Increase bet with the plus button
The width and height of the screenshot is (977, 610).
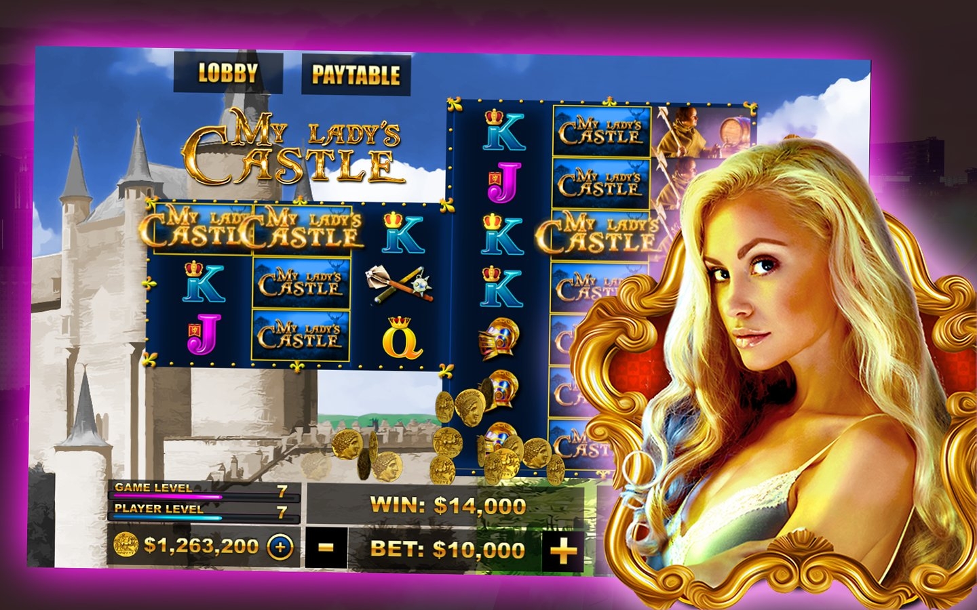point(563,551)
